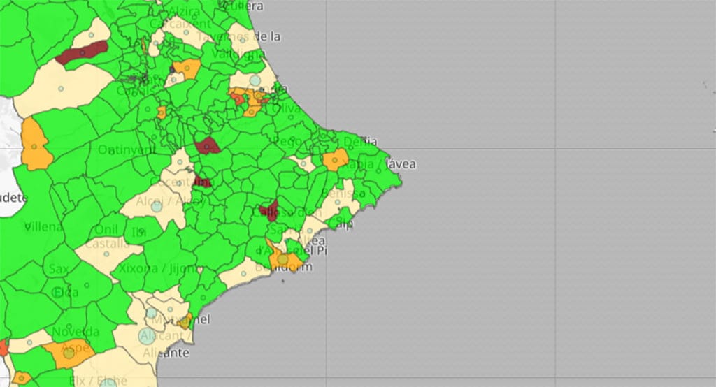716x387 pixels.
Task: Click the circle marker in the Benidorm area
Action: click(x=282, y=260)
